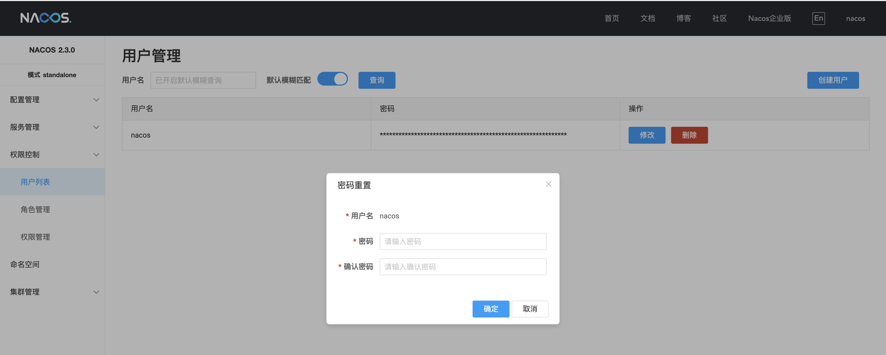Click the 密码 column header

(495, 109)
